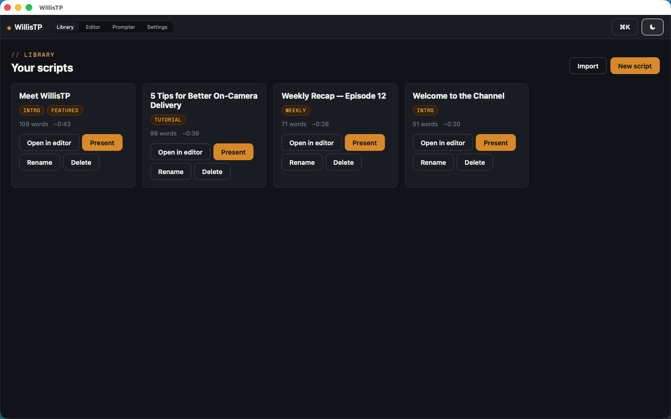Close the WillisTP window
This screenshot has height=419, width=671.
click(x=7, y=7)
